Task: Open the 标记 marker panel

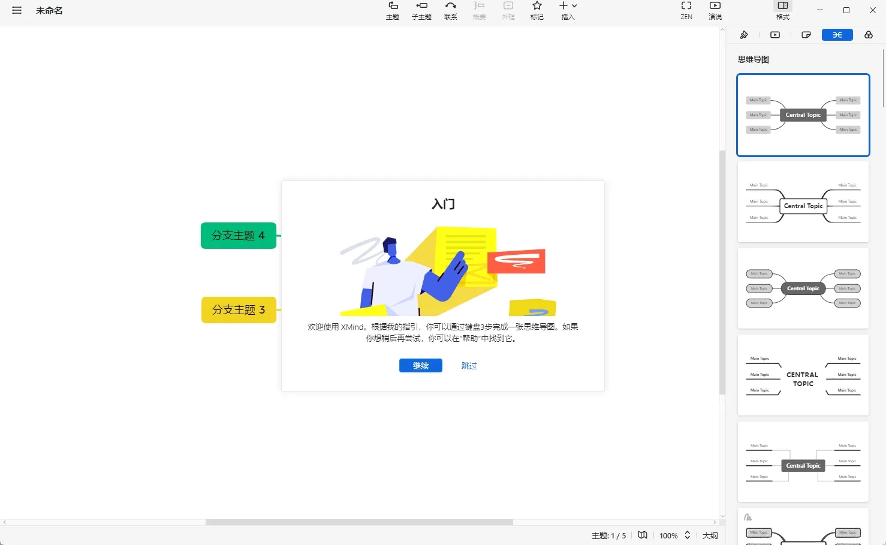Action: point(537,11)
